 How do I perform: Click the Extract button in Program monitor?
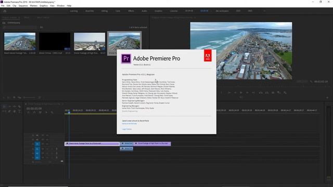coord(267,92)
